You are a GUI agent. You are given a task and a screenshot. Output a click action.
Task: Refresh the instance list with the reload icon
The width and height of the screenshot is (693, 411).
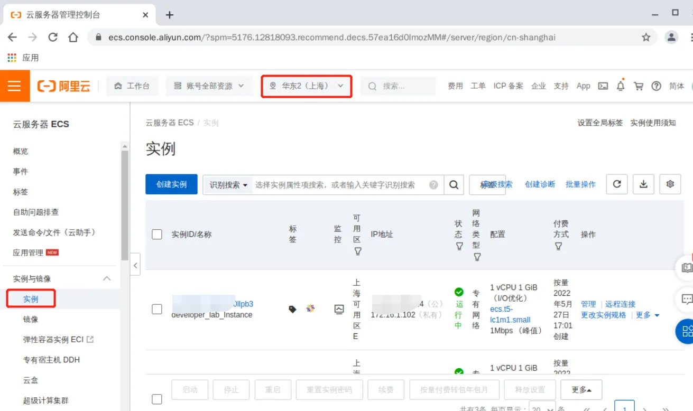point(616,184)
